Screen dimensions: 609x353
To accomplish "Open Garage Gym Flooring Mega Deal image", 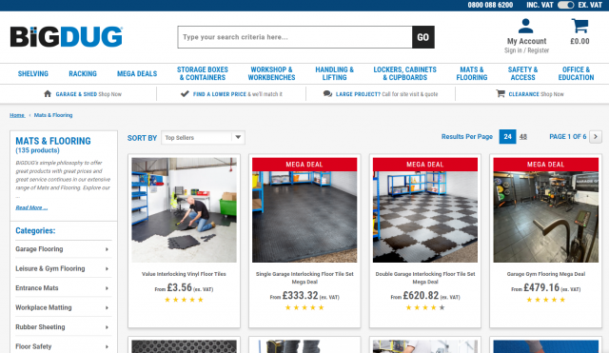I will point(545,209).
